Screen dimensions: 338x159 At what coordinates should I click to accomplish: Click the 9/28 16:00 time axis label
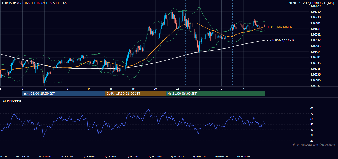tap(111, 156)
